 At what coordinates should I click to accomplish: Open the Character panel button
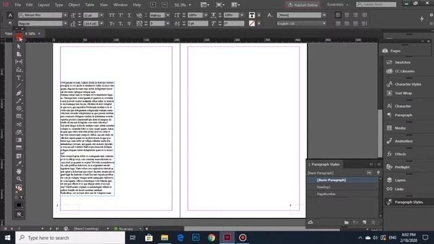399,106
